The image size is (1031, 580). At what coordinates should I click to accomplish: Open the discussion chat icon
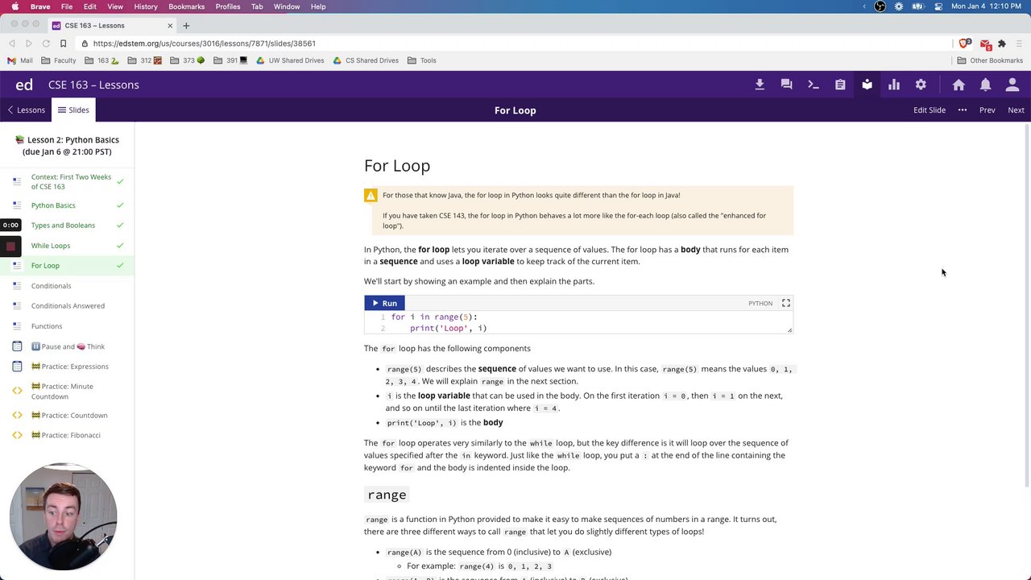(786, 85)
